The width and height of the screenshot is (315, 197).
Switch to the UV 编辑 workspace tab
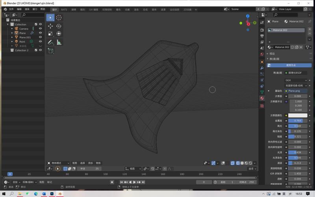[x=94, y=9]
